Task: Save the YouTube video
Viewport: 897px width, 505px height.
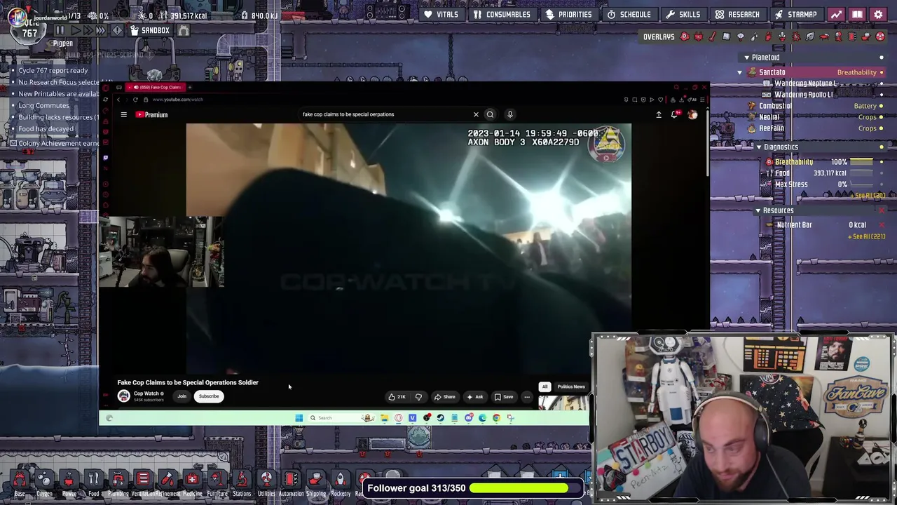Action: pyautogui.click(x=504, y=397)
